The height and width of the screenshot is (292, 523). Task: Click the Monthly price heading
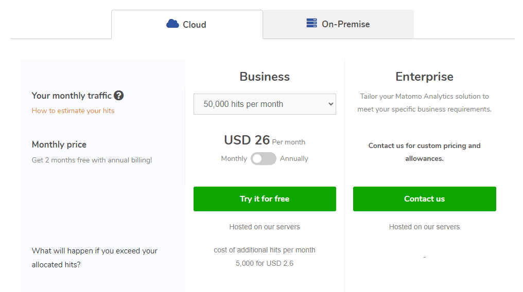[x=59, y=144]
